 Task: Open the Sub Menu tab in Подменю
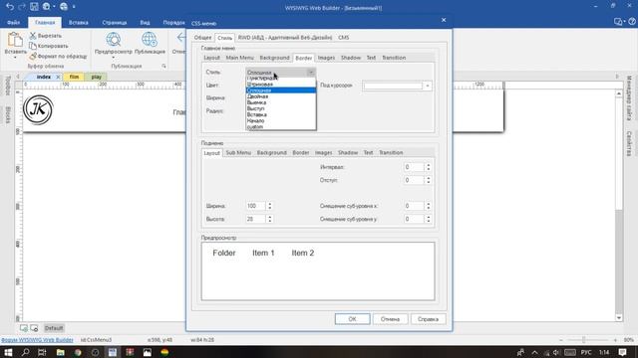click(x=238, y=152)
